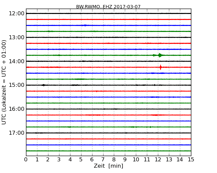This screenshot has width=217, height=173.
Task: Click the x-axis label 'Zeit [min]'
Action: point(108,166)
